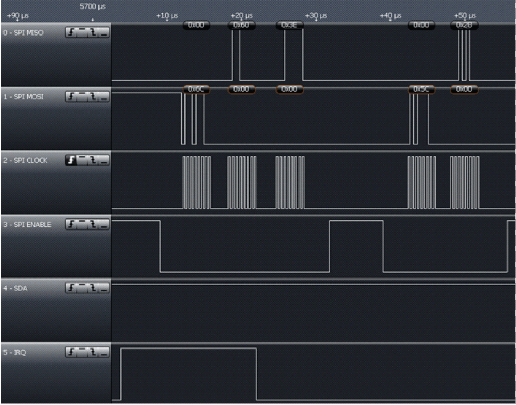
Task: Set rising-edge trigger on SPI MOSI channel
Action: tap(71, 95)
